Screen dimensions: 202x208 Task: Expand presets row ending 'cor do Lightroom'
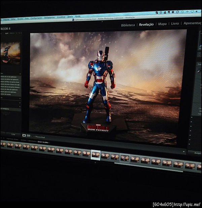coord(11,77)
